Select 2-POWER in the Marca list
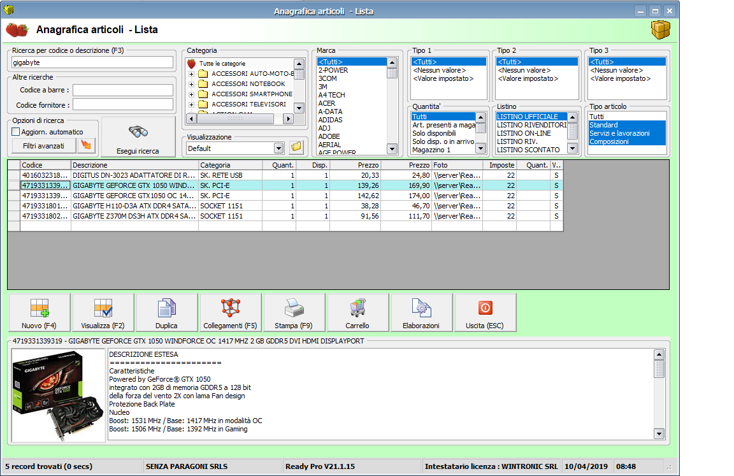Screen dimensions: 734x476 [352, 70]
